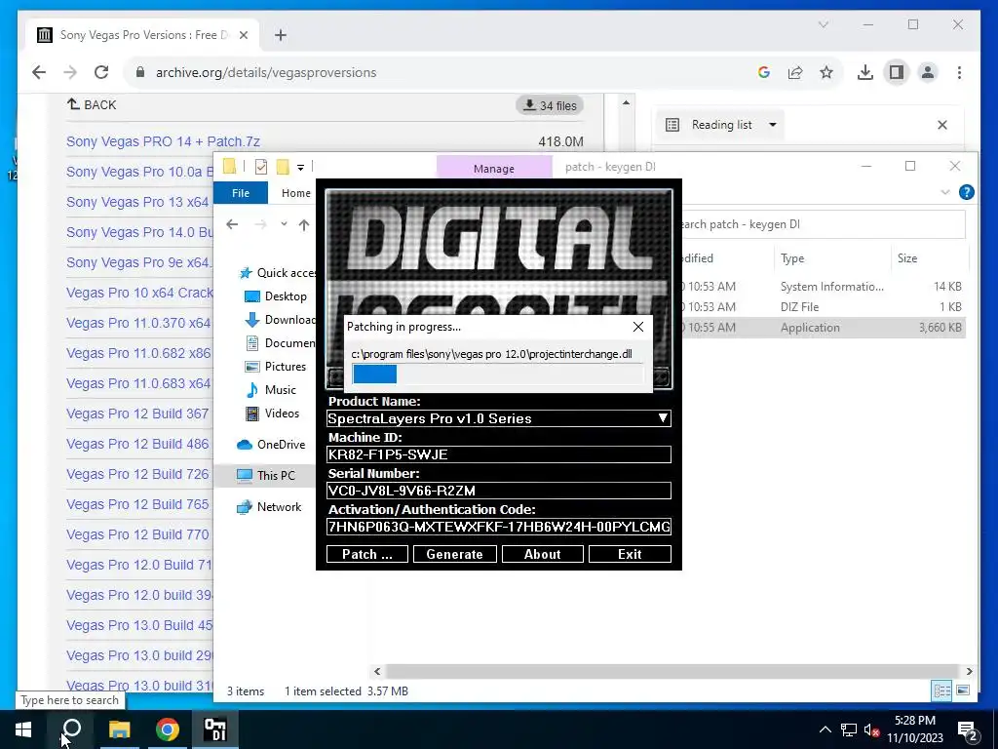Expand the Explorer ribbon chevron
This screenshot has width=998, height=749.
point(945,192)
